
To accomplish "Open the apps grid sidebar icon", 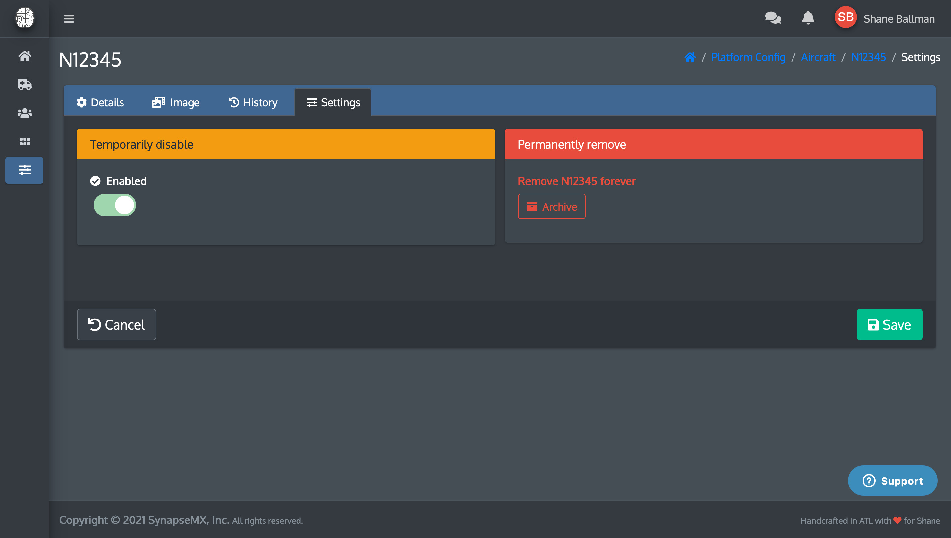I will pos(24,142).
